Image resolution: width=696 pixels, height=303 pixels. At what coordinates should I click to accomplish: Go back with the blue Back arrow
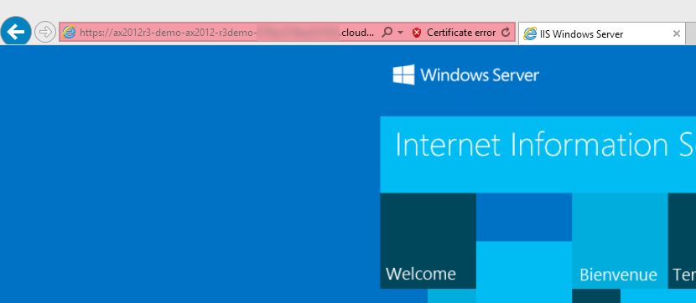tap(16, 32)
